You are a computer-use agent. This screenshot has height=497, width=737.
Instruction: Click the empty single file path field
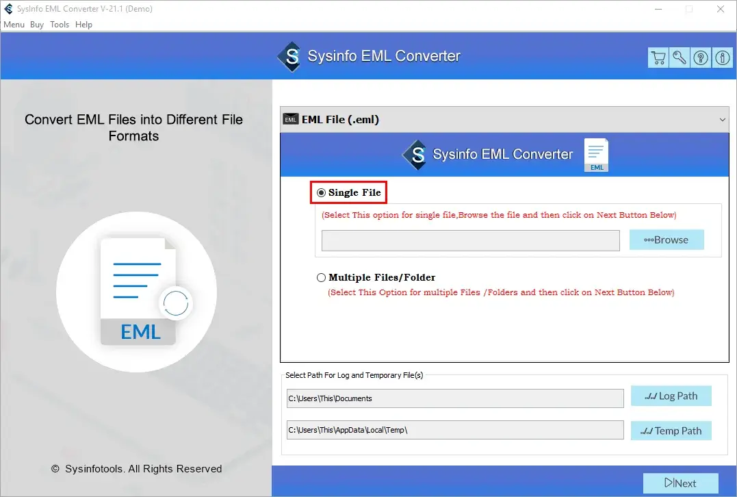(x=471, y=241)
